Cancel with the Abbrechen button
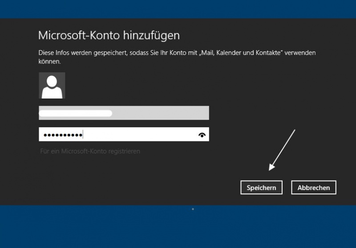The width and height of the screenshot is (356, 248). [x=314, y=187]
